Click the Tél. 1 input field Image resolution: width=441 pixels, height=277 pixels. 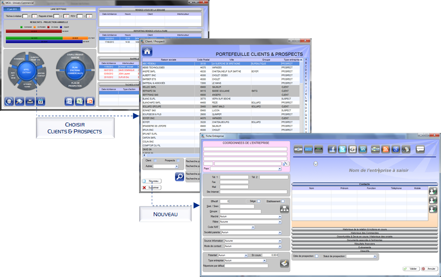pyautogui.click(x=234, y=177)
